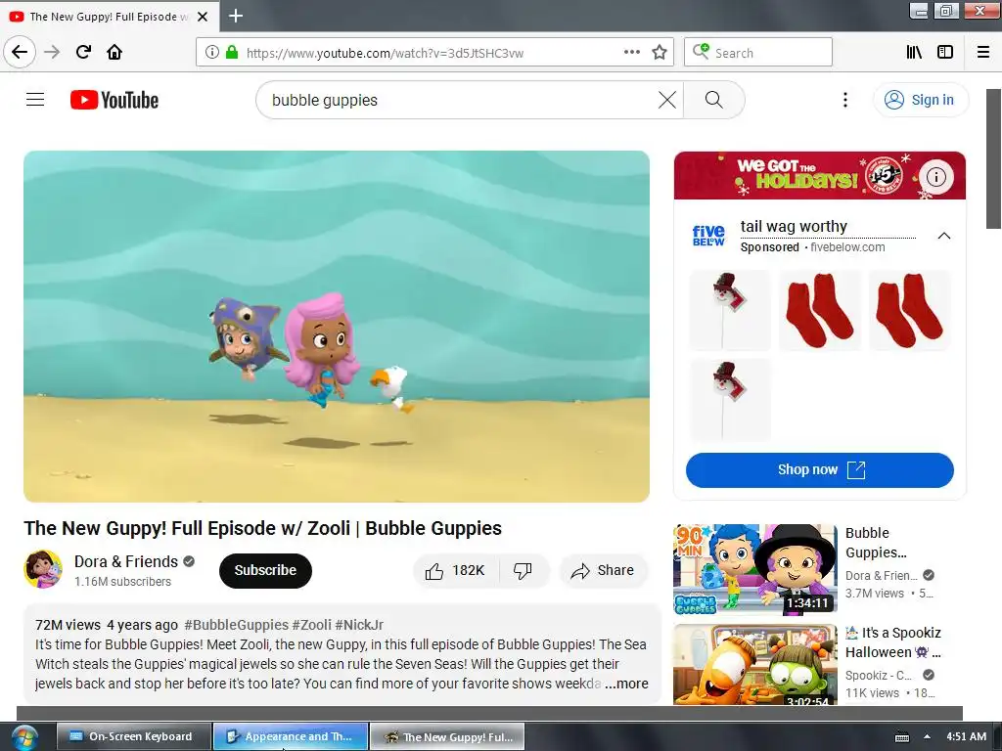This screenshot has height=751, width=1002.
Task: Click the #NickJr hashtag link
Action: tap(359, 625)
